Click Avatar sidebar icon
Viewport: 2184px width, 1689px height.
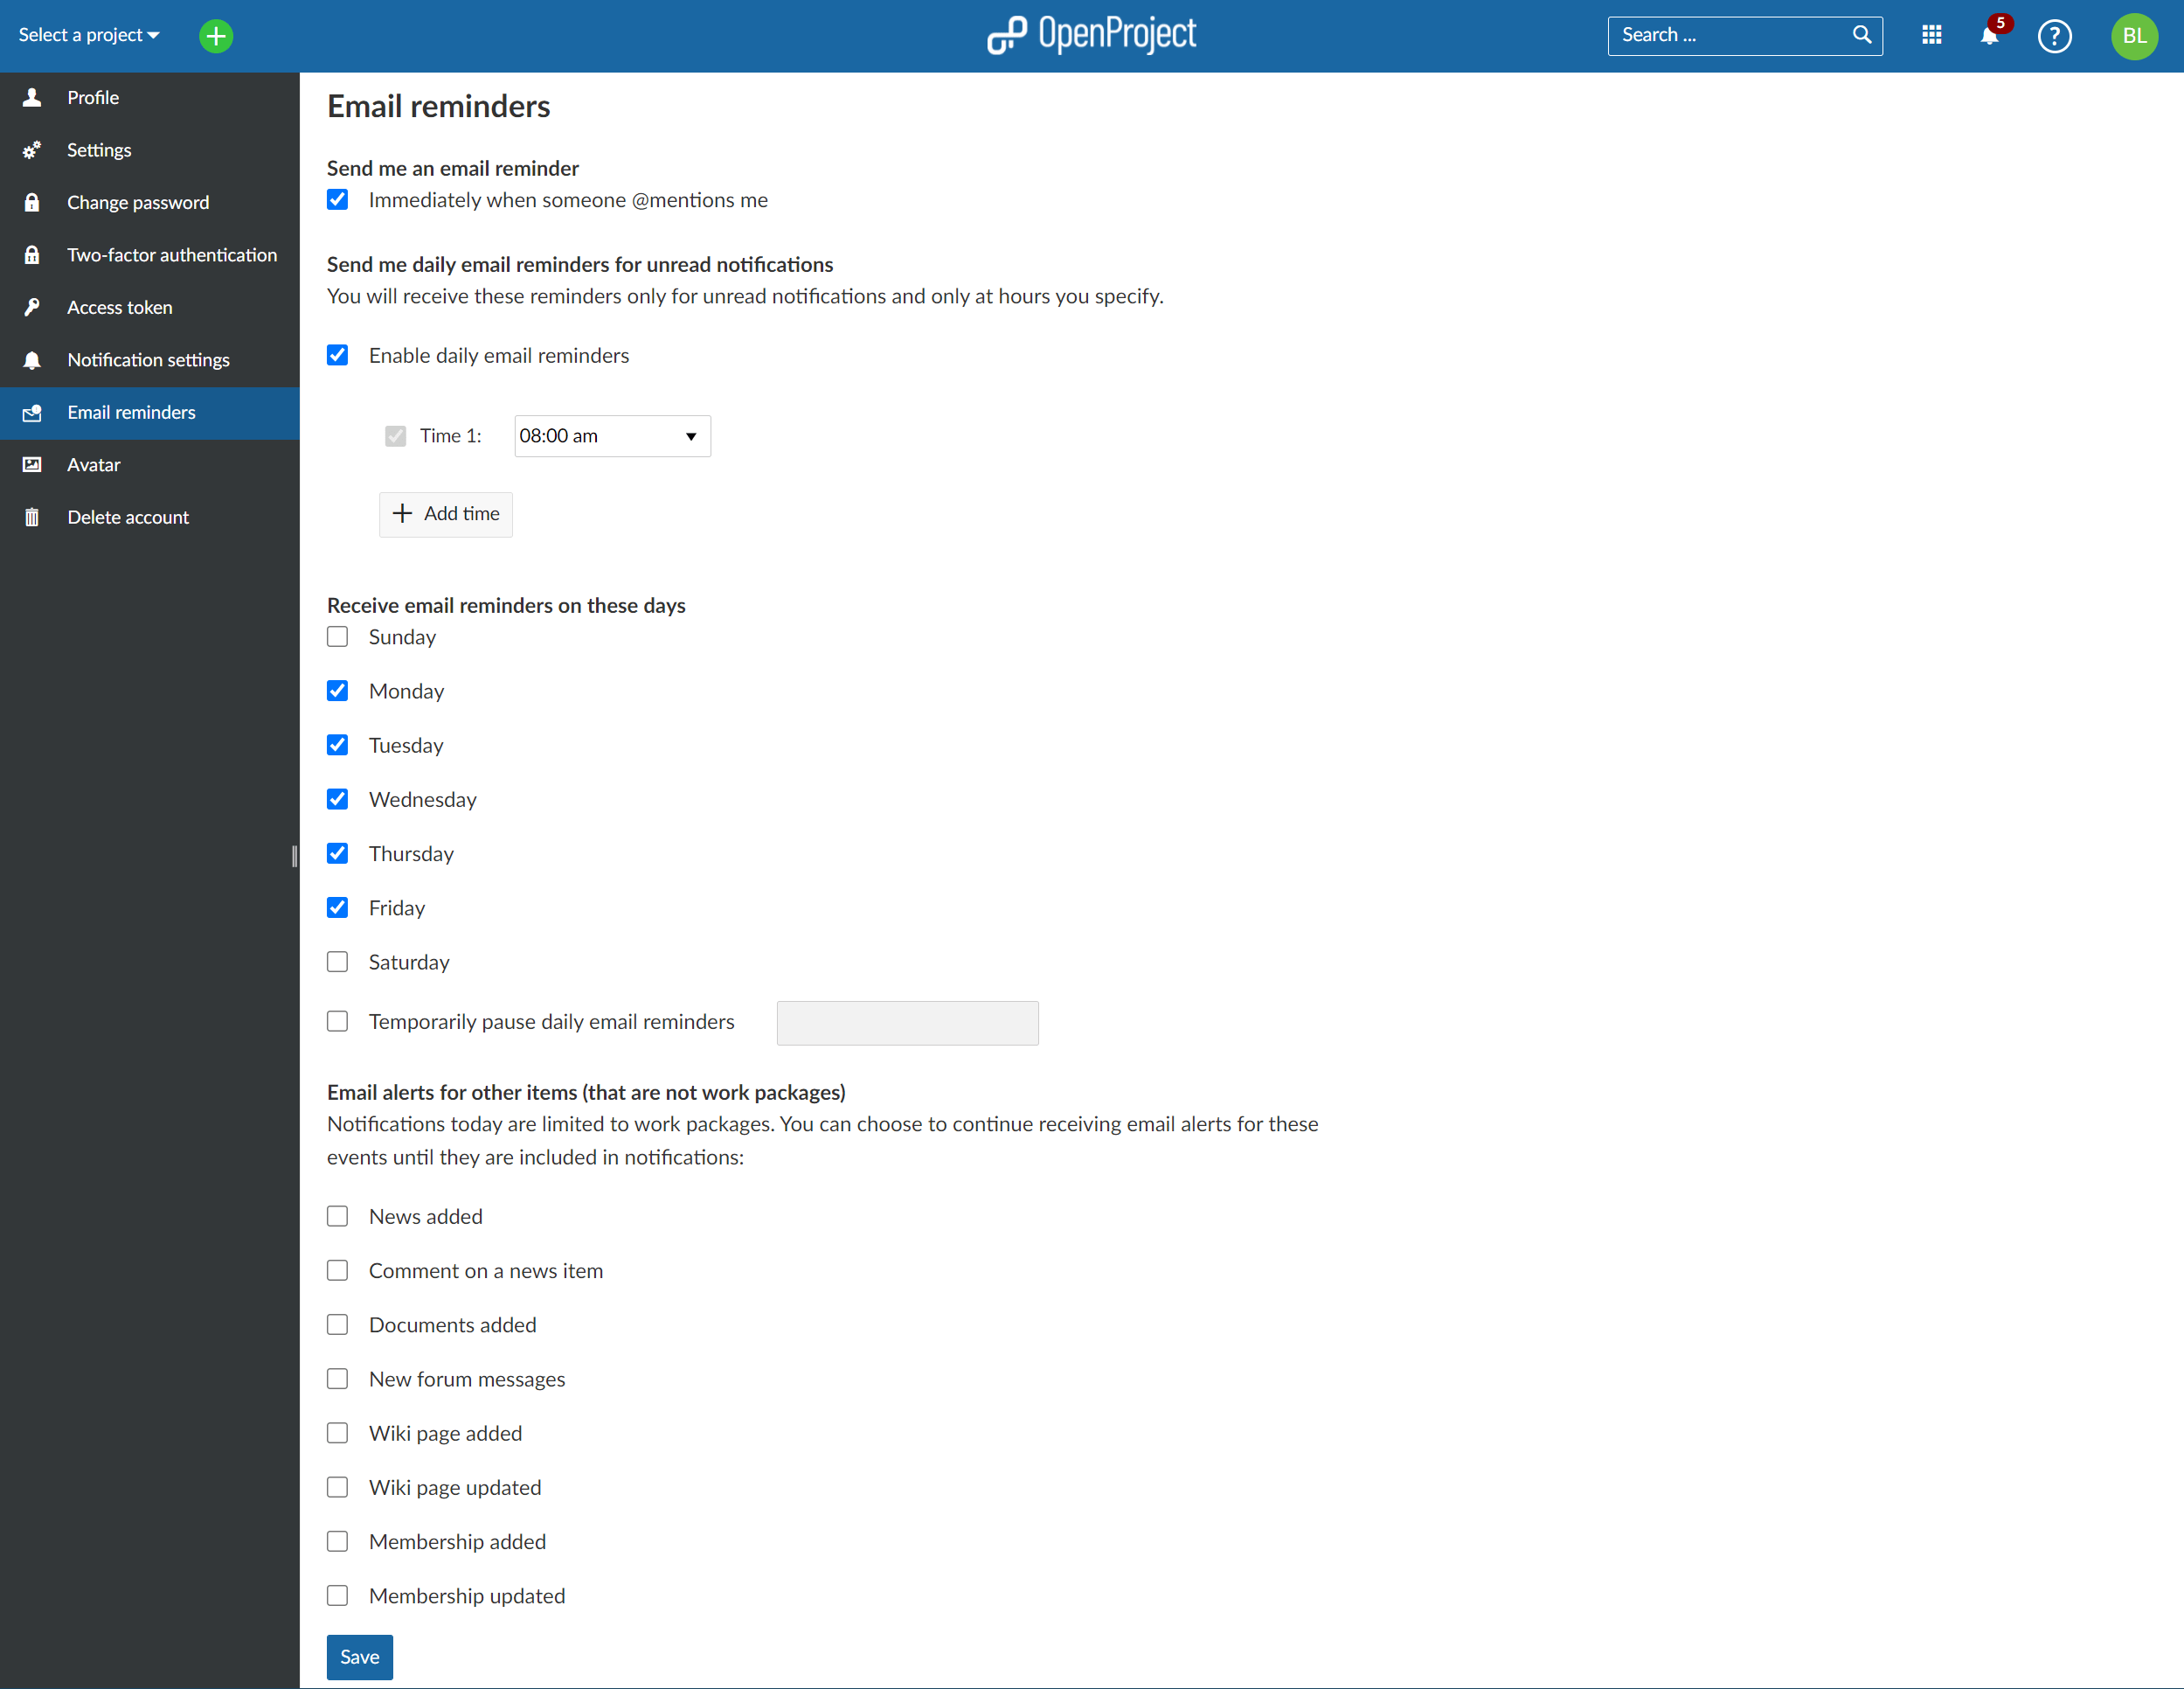34,465
